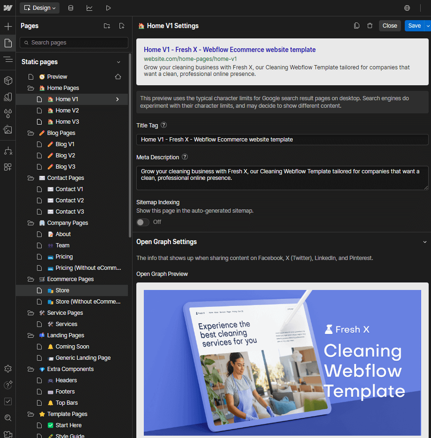
Task: Click in the Search pages field
Action: click(x=74, y=43)
